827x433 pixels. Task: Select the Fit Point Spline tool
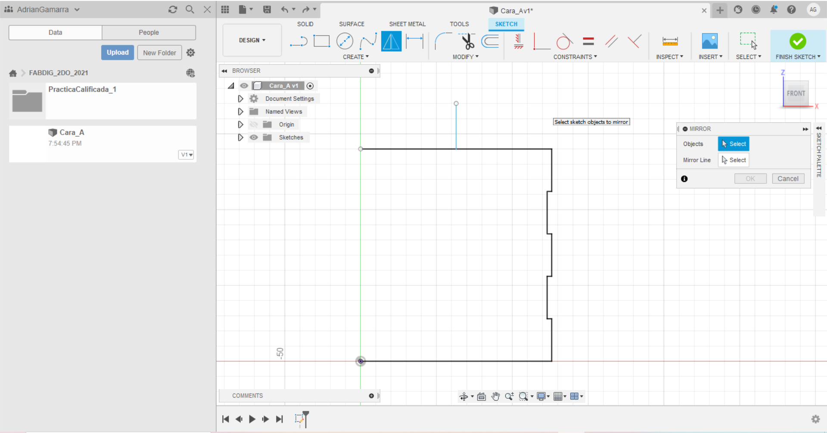[368, 41]
